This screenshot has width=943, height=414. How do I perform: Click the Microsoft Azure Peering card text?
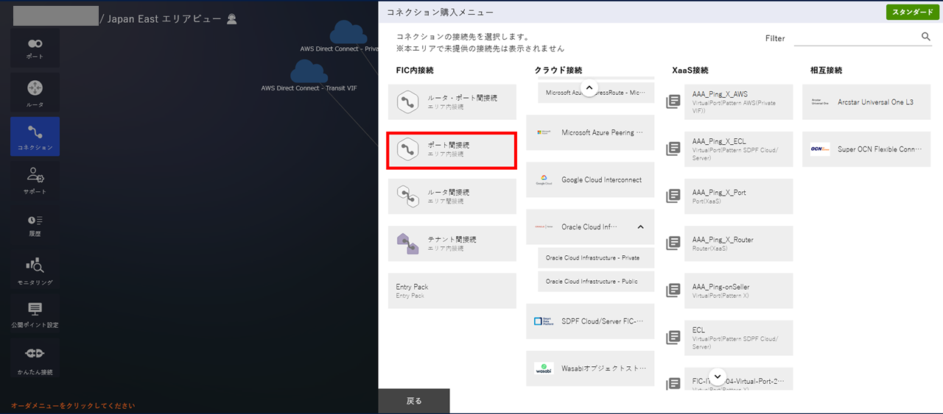[603, 133]
